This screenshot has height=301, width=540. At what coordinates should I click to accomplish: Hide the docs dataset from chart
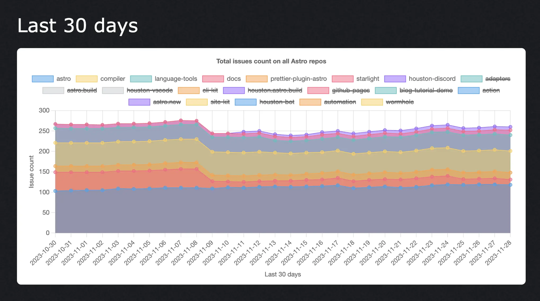pyautogui.click(x=213, y=79)
